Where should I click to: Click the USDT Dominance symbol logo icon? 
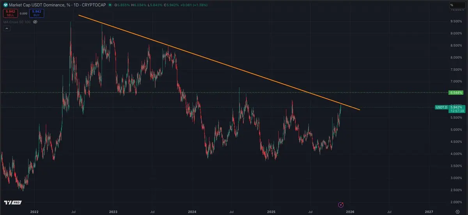[5, 5]
